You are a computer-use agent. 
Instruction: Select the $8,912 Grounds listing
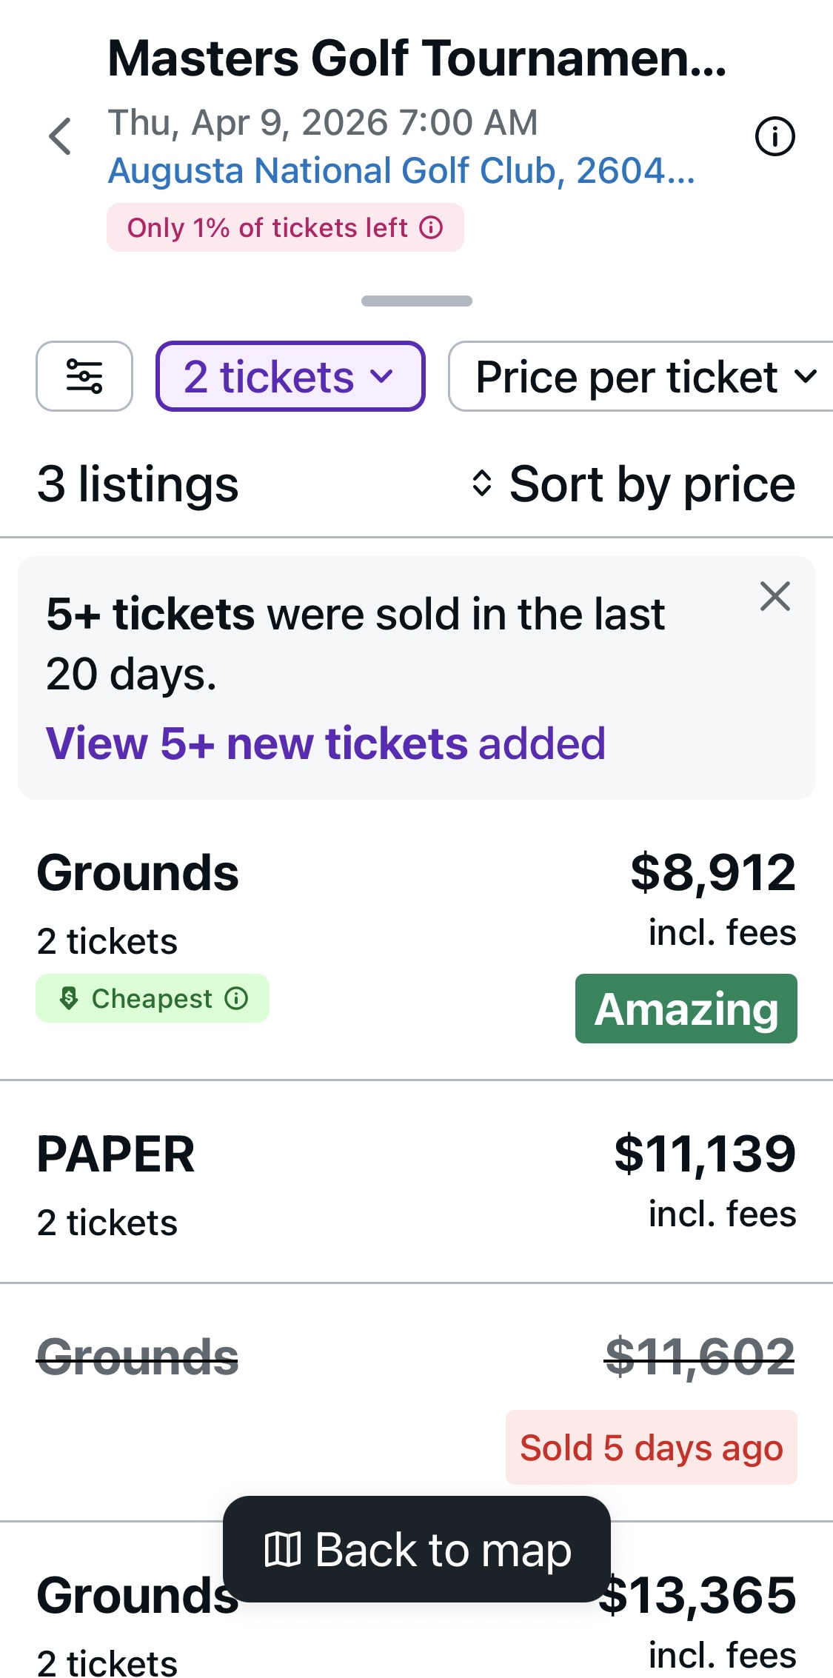[415, 911]
